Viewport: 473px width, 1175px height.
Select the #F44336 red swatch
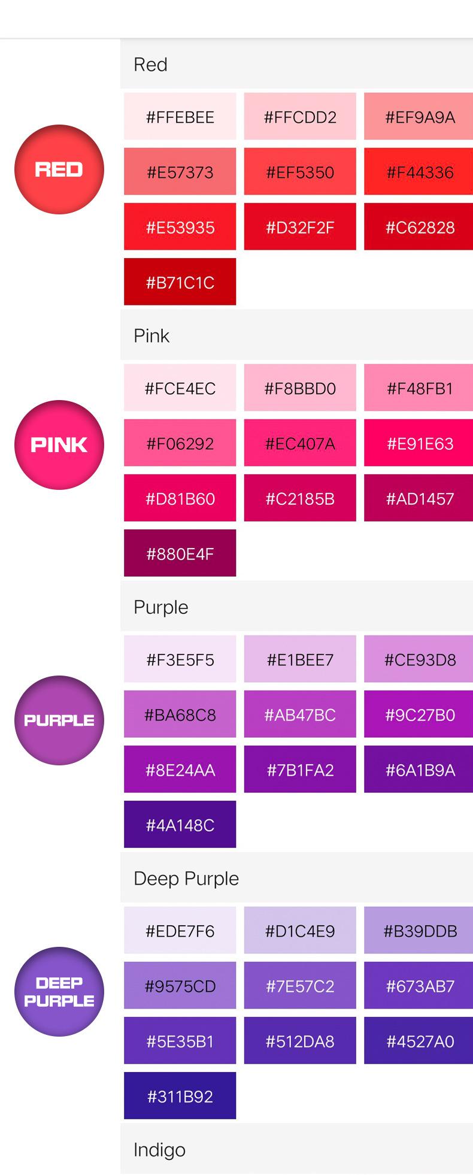point(419,172)
